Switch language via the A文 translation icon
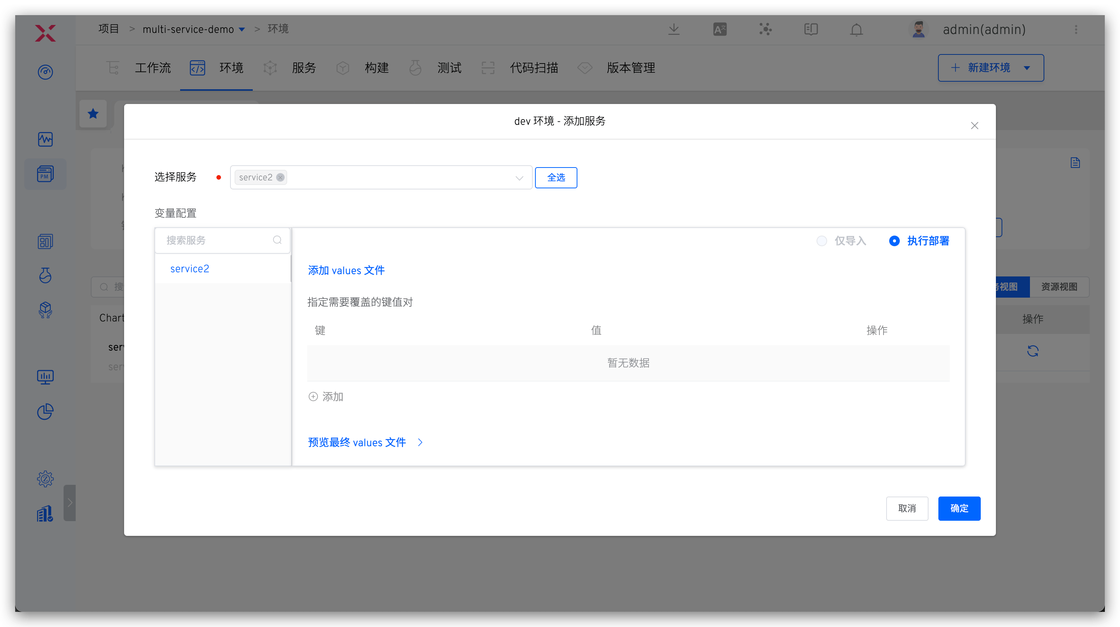The height and width of the screenshot is (627, 1120). (x=719, y=29)
